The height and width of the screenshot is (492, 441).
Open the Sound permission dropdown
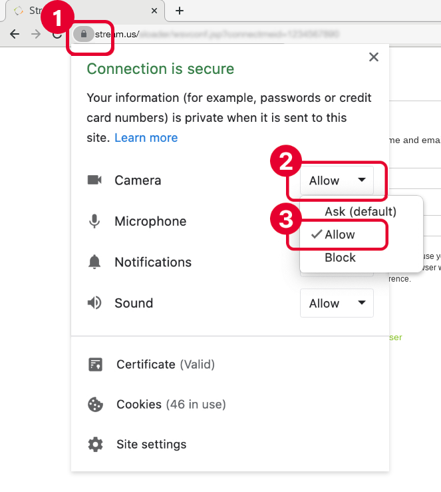coord(337,303)
